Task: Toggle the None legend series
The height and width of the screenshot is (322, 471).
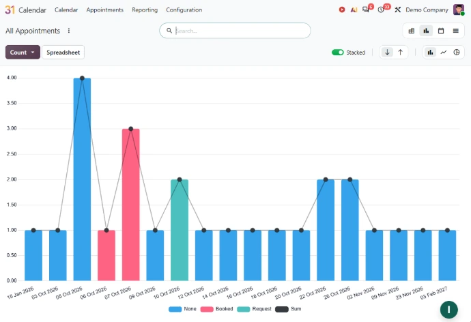Action: pyautogui.click(x=182, y=309)
